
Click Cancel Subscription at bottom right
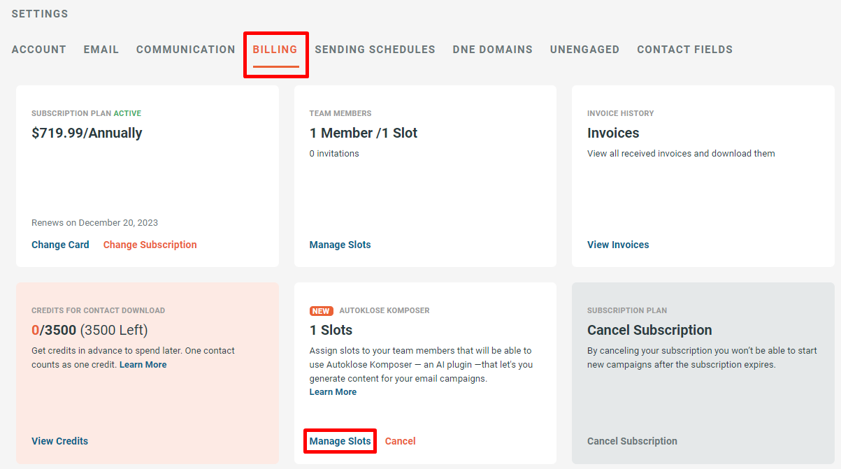632,441
